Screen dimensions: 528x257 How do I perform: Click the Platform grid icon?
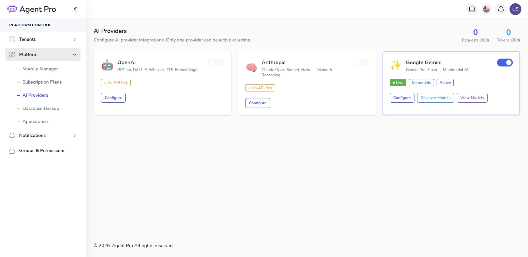coord(12,55)
